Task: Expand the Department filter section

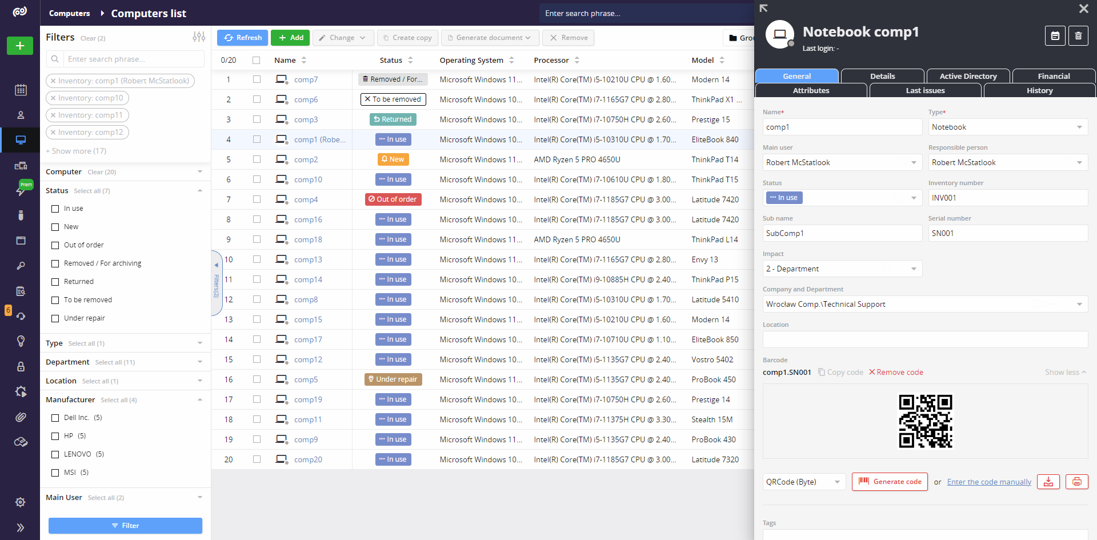Action: click(199, 362)
